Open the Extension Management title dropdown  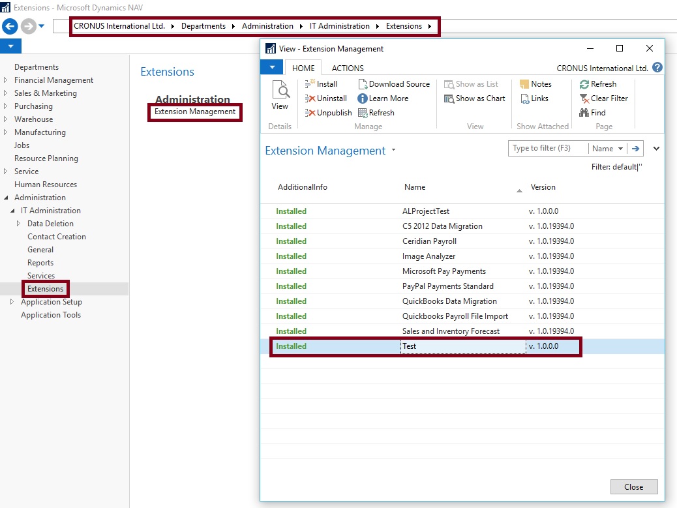coord(393,151)
